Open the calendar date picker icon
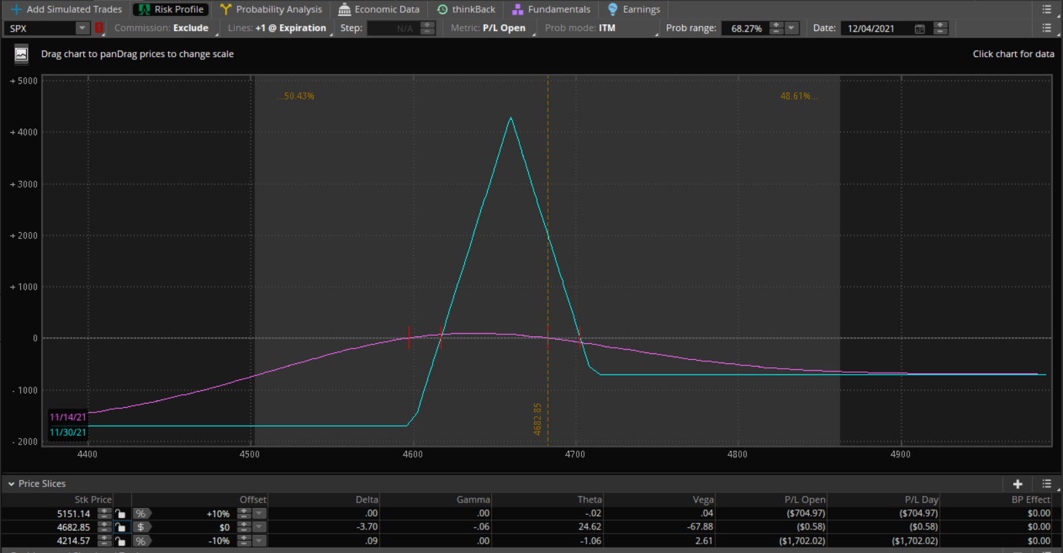This screenshot has height=553, width=1063. (920, 28)
